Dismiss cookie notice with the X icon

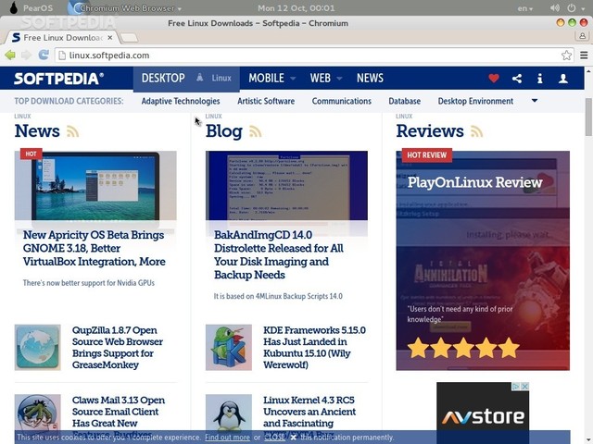[293, 438]
